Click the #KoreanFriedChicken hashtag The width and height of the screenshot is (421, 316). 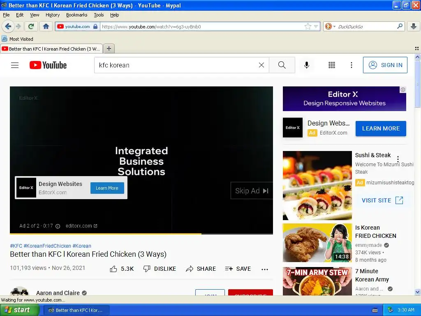click(47, 246)
